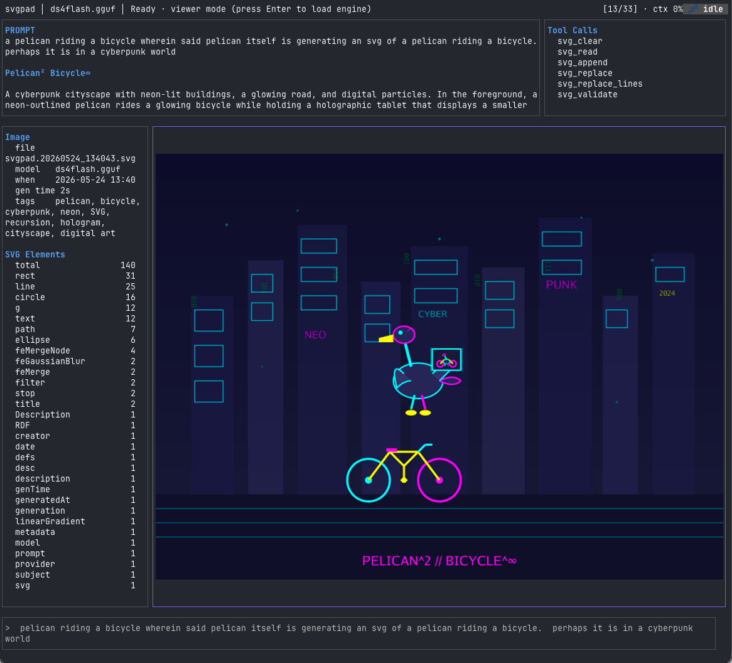
Task: Select the 'genTime 1' row
Action: [75, 489]
